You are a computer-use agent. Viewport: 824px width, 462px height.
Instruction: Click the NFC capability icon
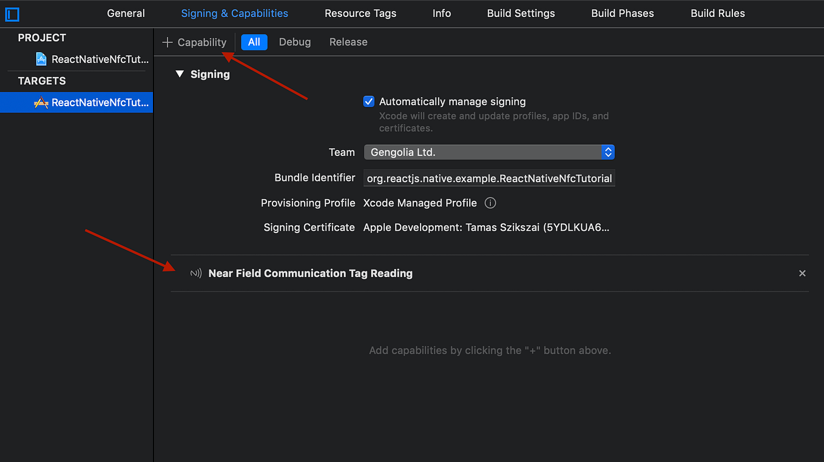[195, 273]
